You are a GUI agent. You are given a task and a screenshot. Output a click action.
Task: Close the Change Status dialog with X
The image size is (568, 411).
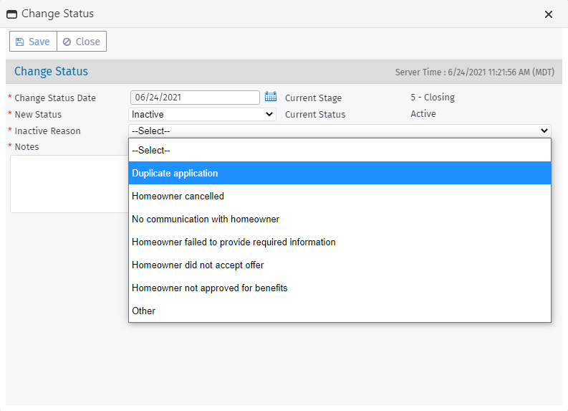coord(549,14)
